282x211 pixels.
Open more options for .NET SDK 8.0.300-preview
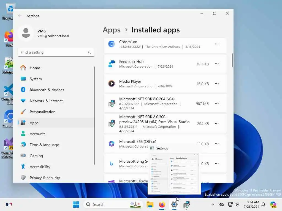tap(217, 123)
